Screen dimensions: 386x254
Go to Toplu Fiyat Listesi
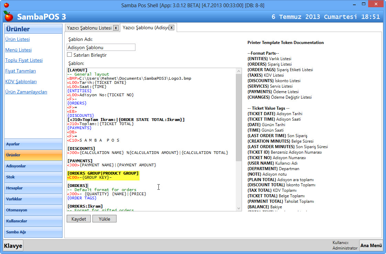pos(24,60)
